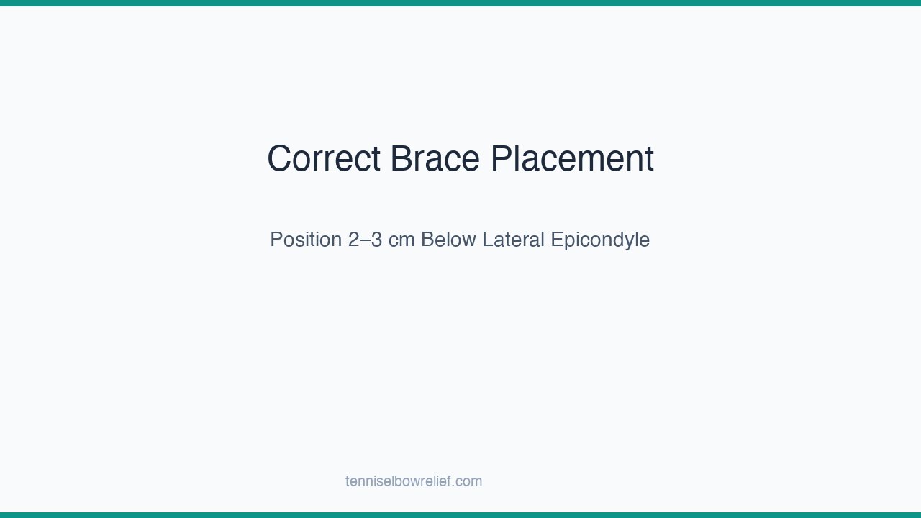This screenshot has height=518, width=921.
Task: Click the teal bar at the slide top
Action: (x=460, y=3)
